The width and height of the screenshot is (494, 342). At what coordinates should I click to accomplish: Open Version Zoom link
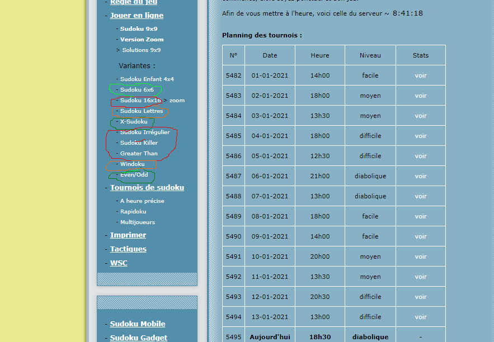pos(142,39)
